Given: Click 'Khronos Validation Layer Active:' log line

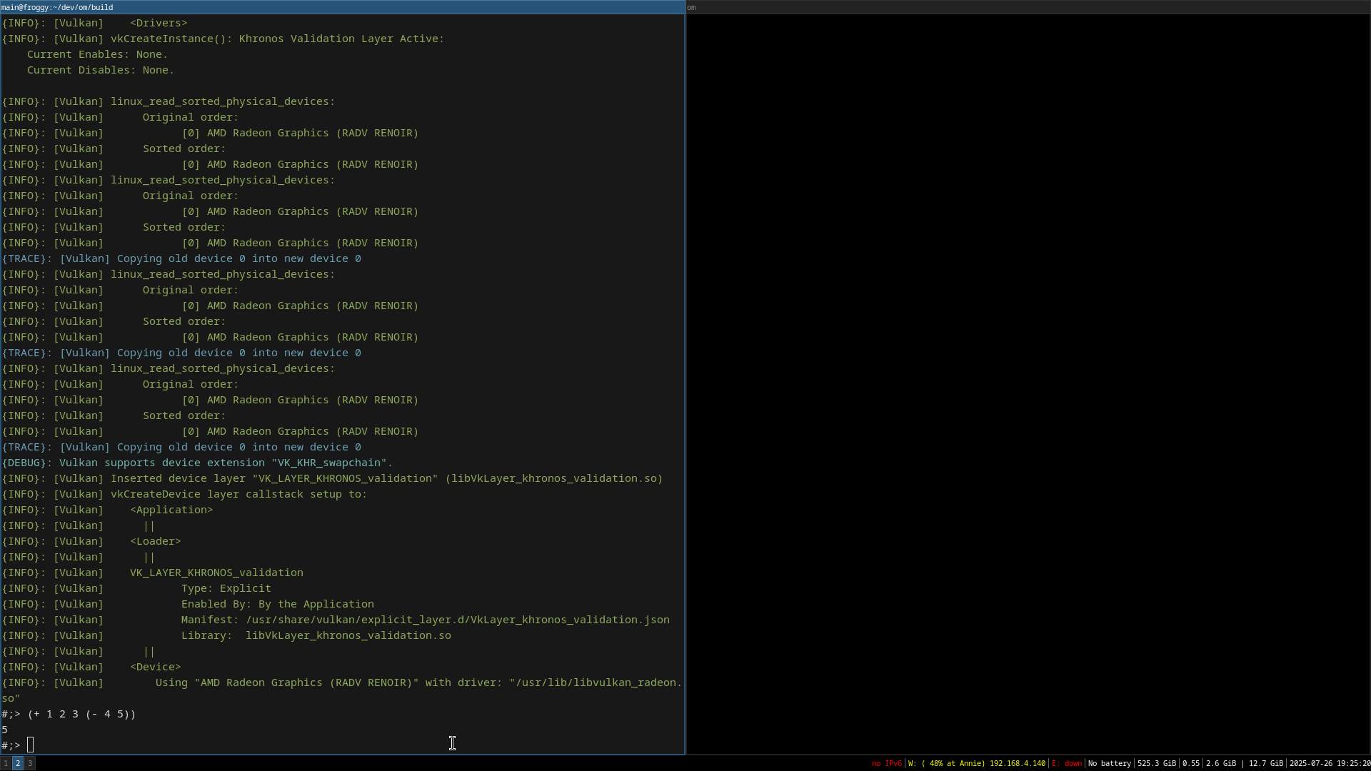Looking at the screenshot, I should [x=223, y=39].
